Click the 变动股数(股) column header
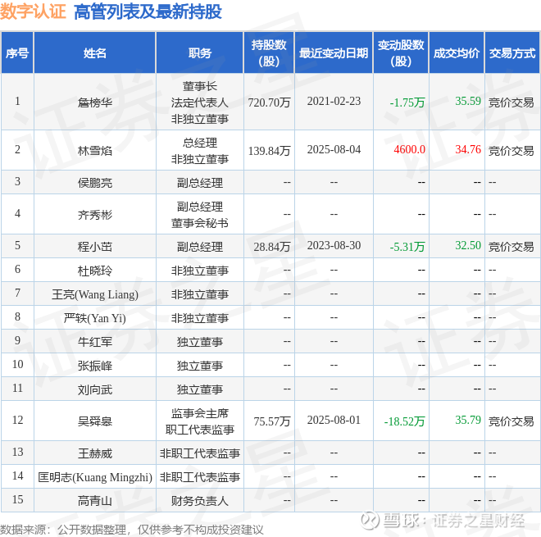The image size is (541, 537). pyautogui.click(x=401, y=52)
